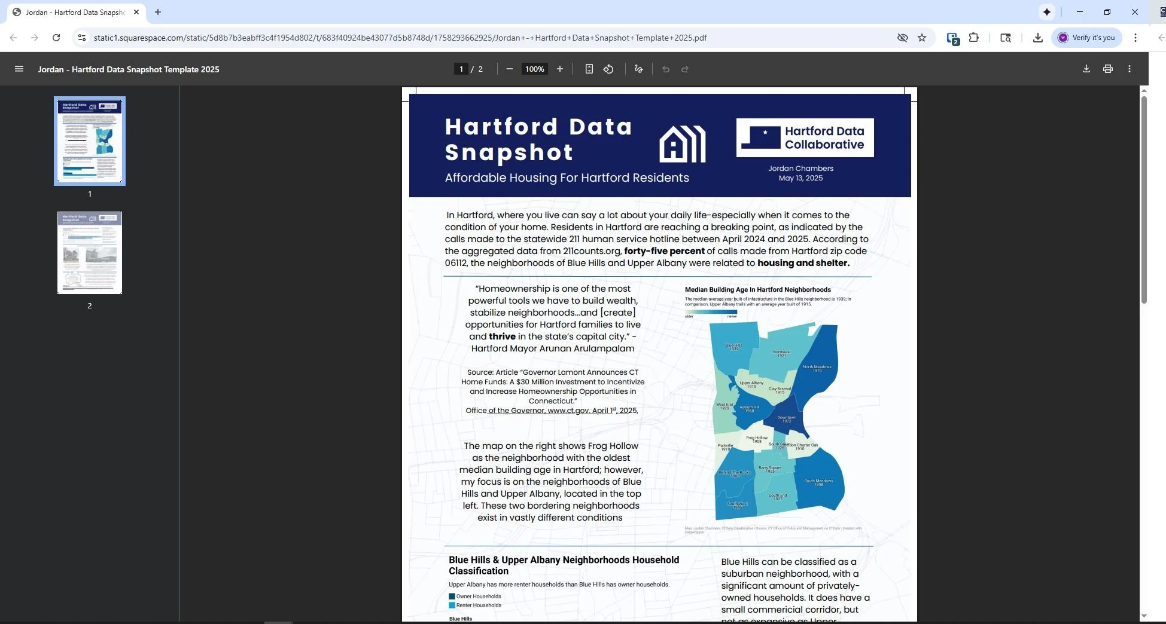Select page 2 thumbnail
Image resolution: width=1166 pixels, height=624 pixels.
(x=90, y=253)
